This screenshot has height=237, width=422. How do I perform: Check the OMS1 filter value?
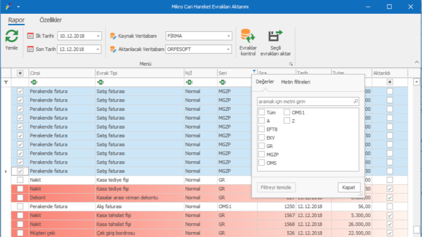pyautogui.click(x=287, y=112)
